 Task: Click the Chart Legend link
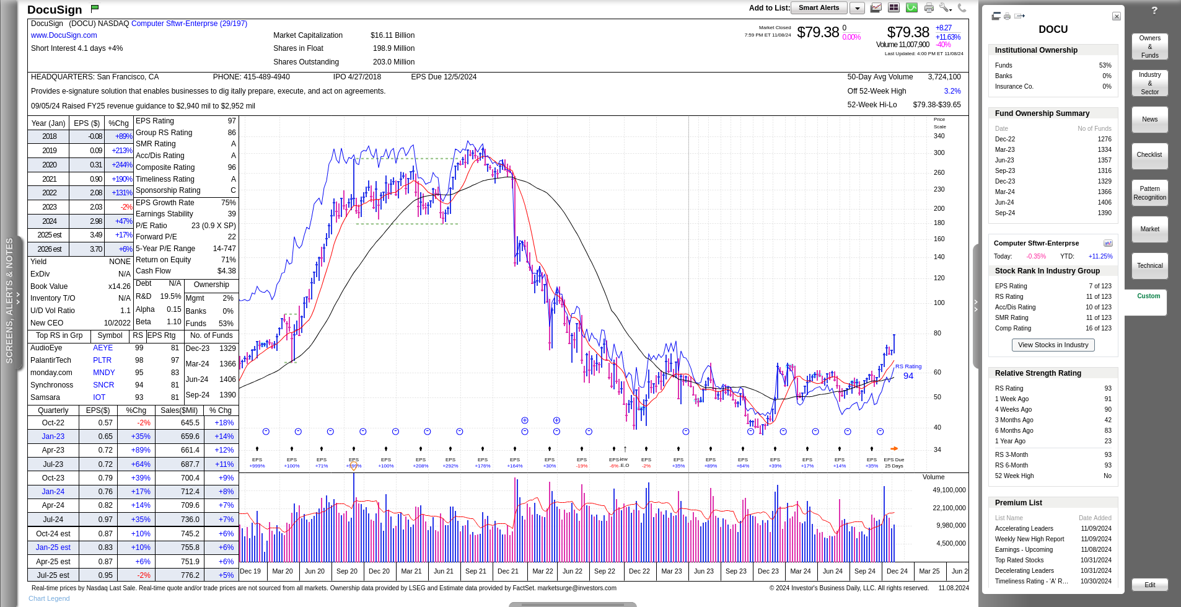[x=49, y=598]
